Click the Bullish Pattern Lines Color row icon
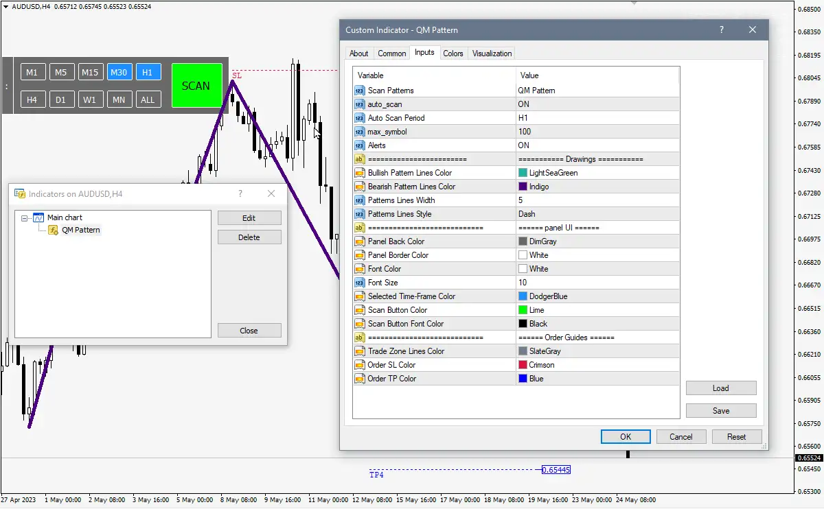The height and width of the screenshot is (509, 824). [x=360, y=173]
